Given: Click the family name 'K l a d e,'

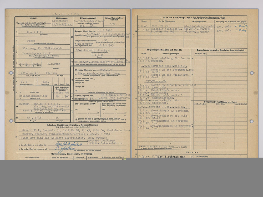Looking at the screenshot, I should click(x=35, y=32).
